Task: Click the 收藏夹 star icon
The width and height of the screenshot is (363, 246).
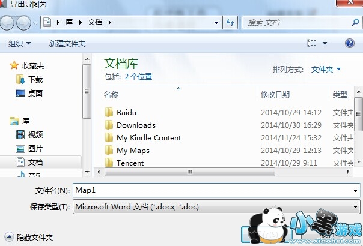Action: pos(14,65)
